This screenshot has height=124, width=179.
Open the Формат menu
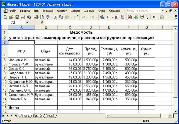pyautogui.click(x=62, y=11)
